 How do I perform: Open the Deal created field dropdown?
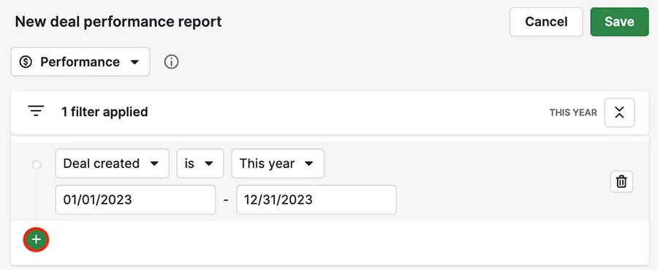coord(112,163)
